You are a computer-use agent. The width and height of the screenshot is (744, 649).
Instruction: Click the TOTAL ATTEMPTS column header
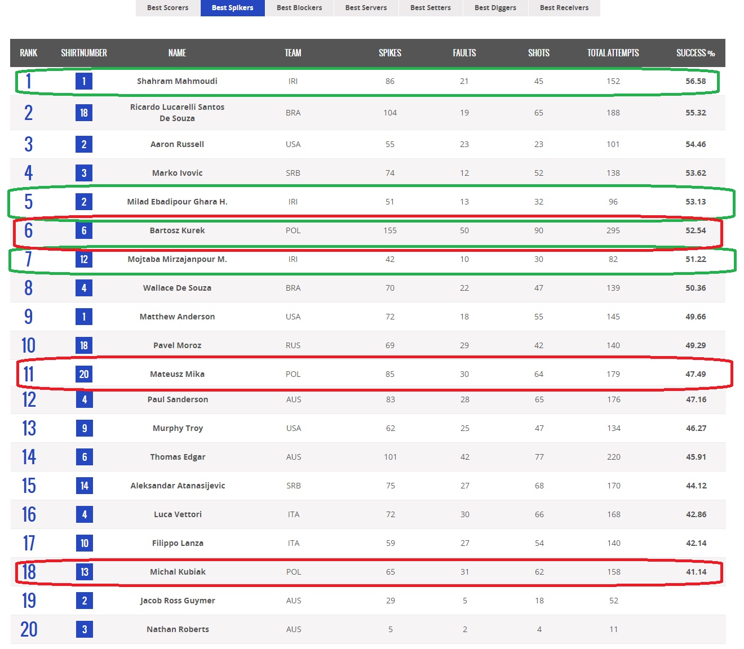point(613,53)
